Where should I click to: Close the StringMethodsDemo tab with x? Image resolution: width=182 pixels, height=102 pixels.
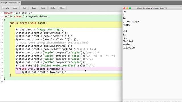click(x=19, y=3)
